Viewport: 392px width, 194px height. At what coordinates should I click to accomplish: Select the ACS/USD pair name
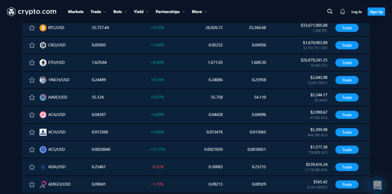56,150
